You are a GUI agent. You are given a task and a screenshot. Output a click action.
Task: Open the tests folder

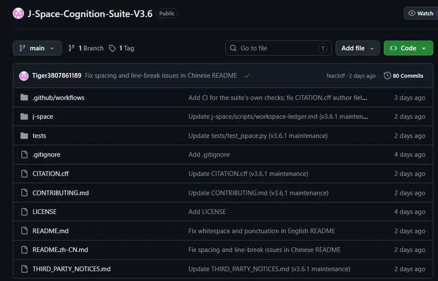tap(39, 136)
